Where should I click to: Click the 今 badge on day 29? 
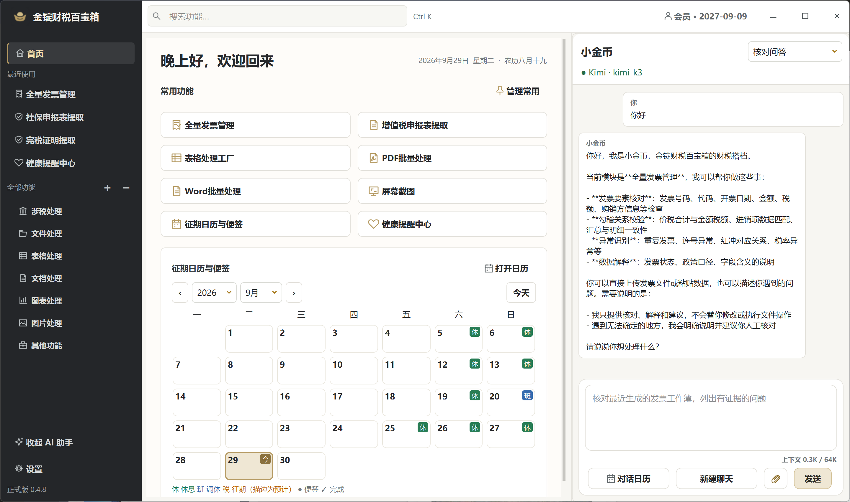click(265, 459)
